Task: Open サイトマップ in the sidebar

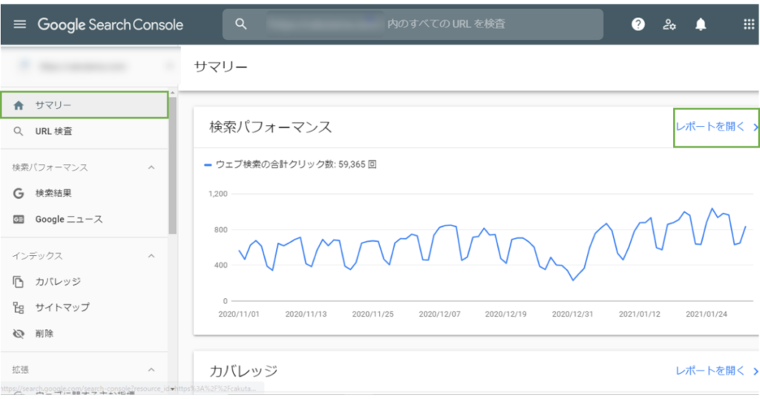Action: pyautogui.click(x=85, y=308)
